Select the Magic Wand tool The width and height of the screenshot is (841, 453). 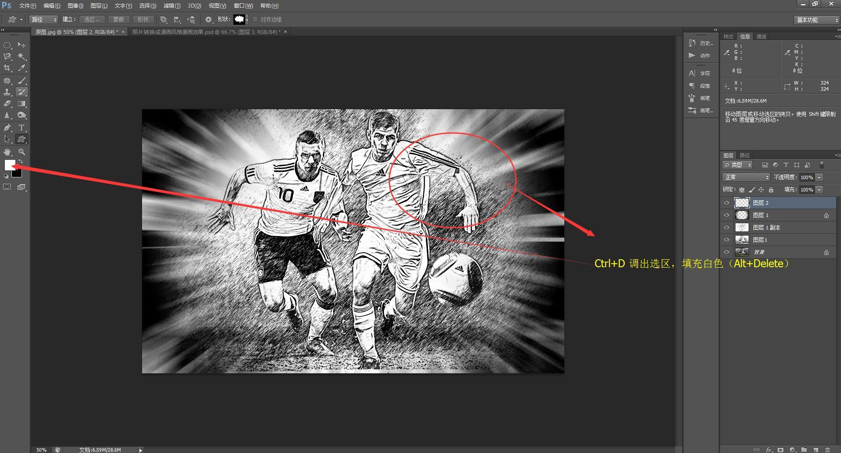tap(21, 56)
